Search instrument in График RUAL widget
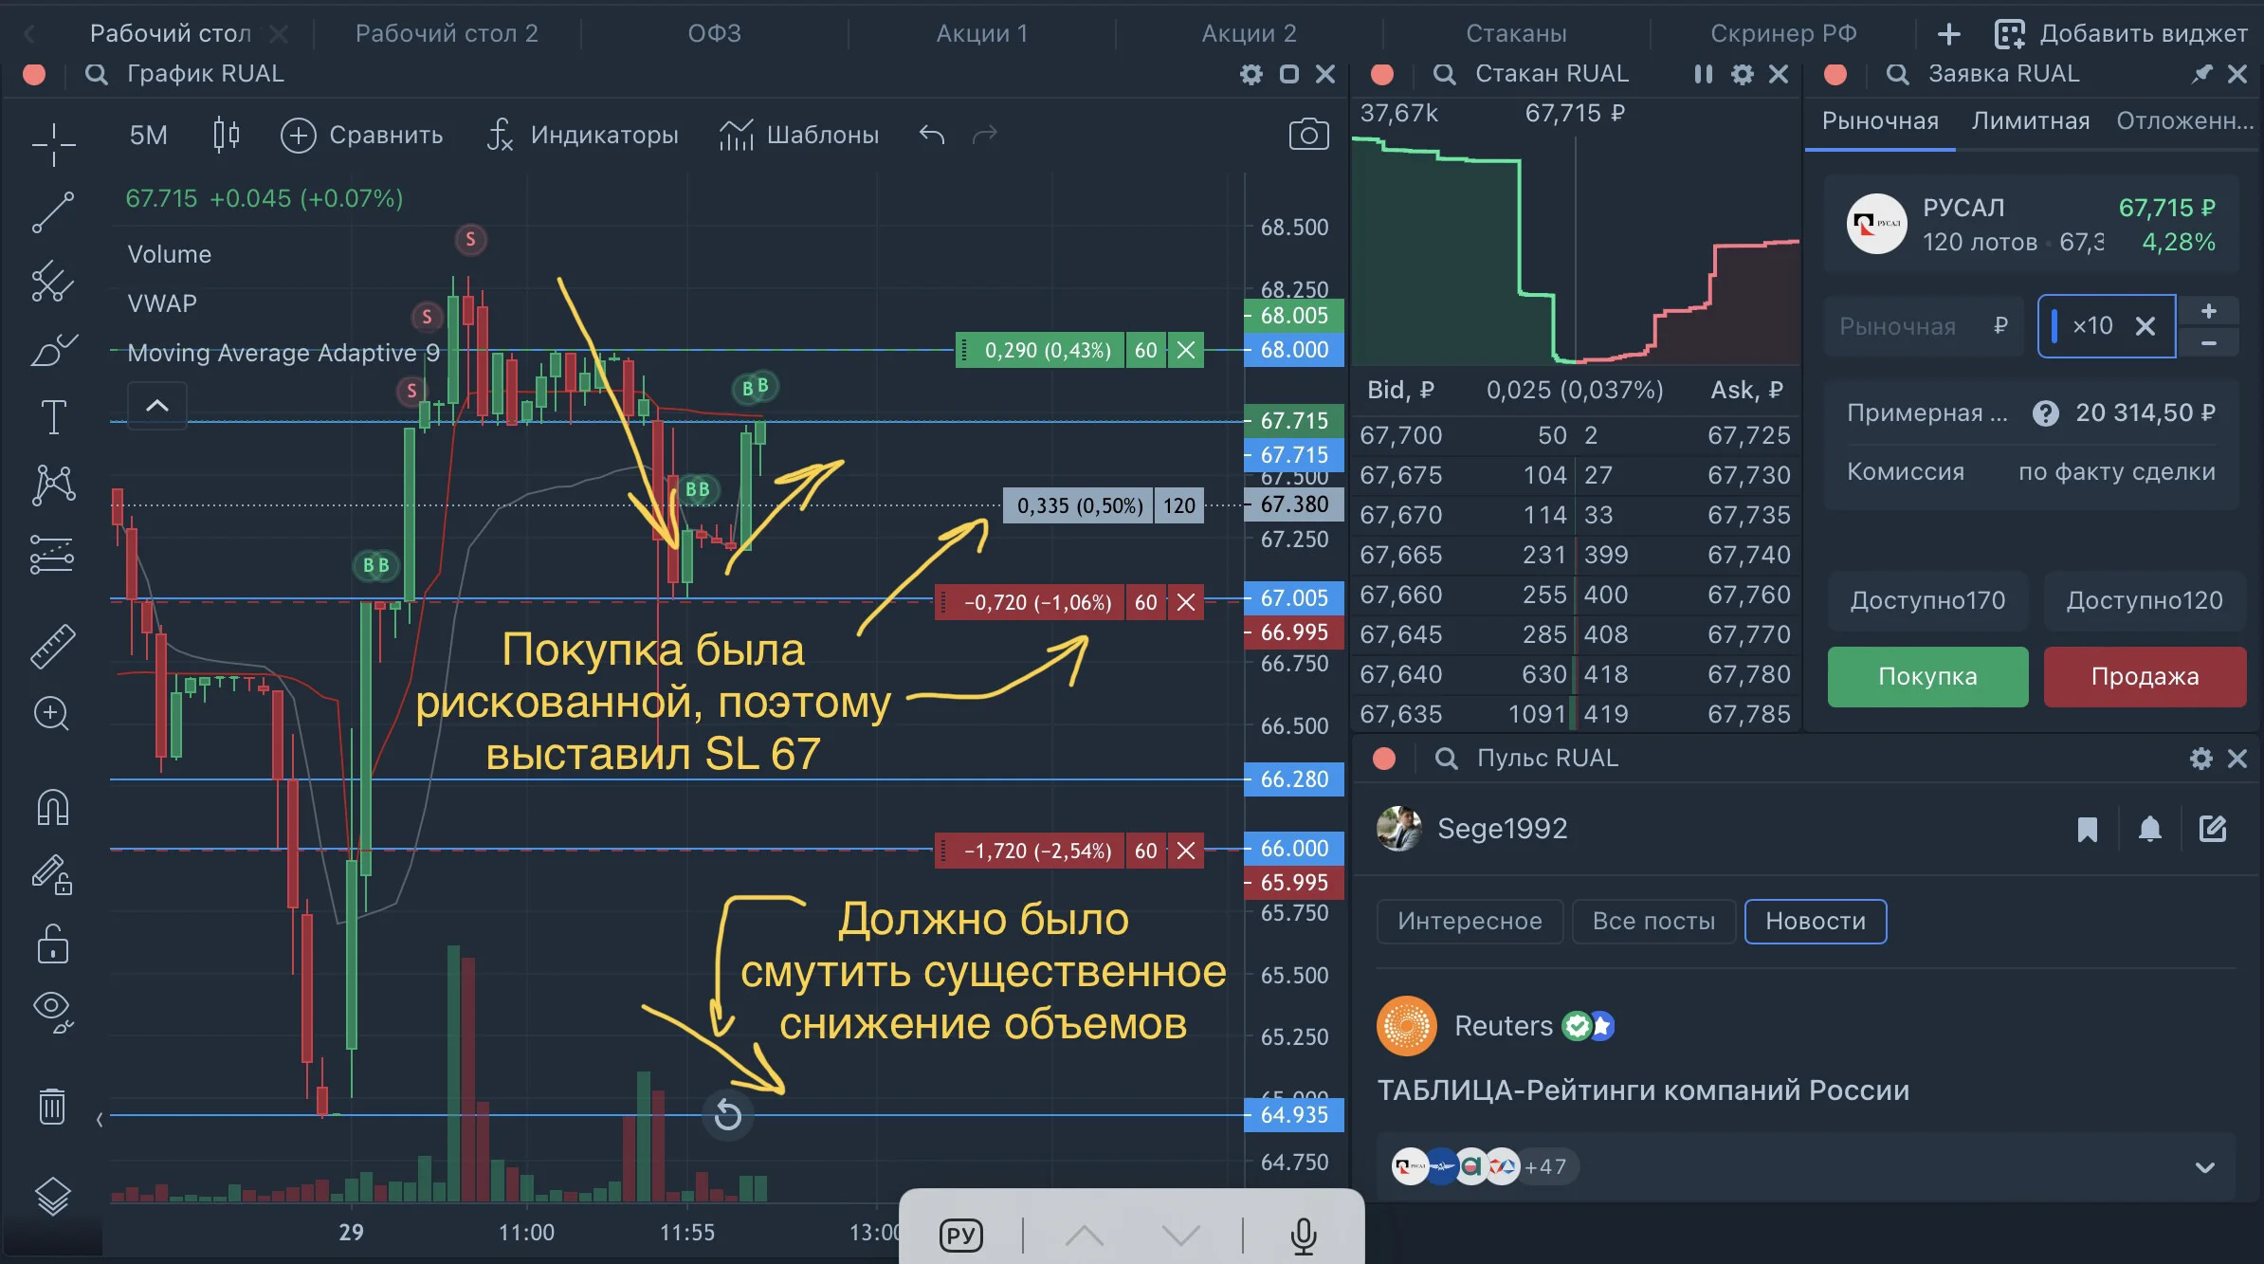The height and width of the screenshot is (1264, 2264). coord(96,74)
